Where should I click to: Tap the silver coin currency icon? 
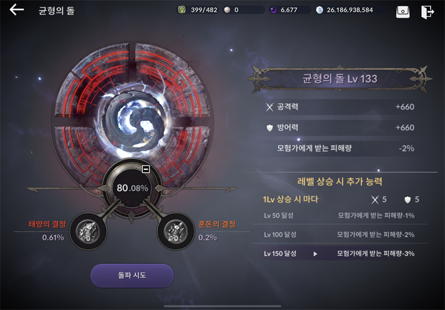coord(319,10)
